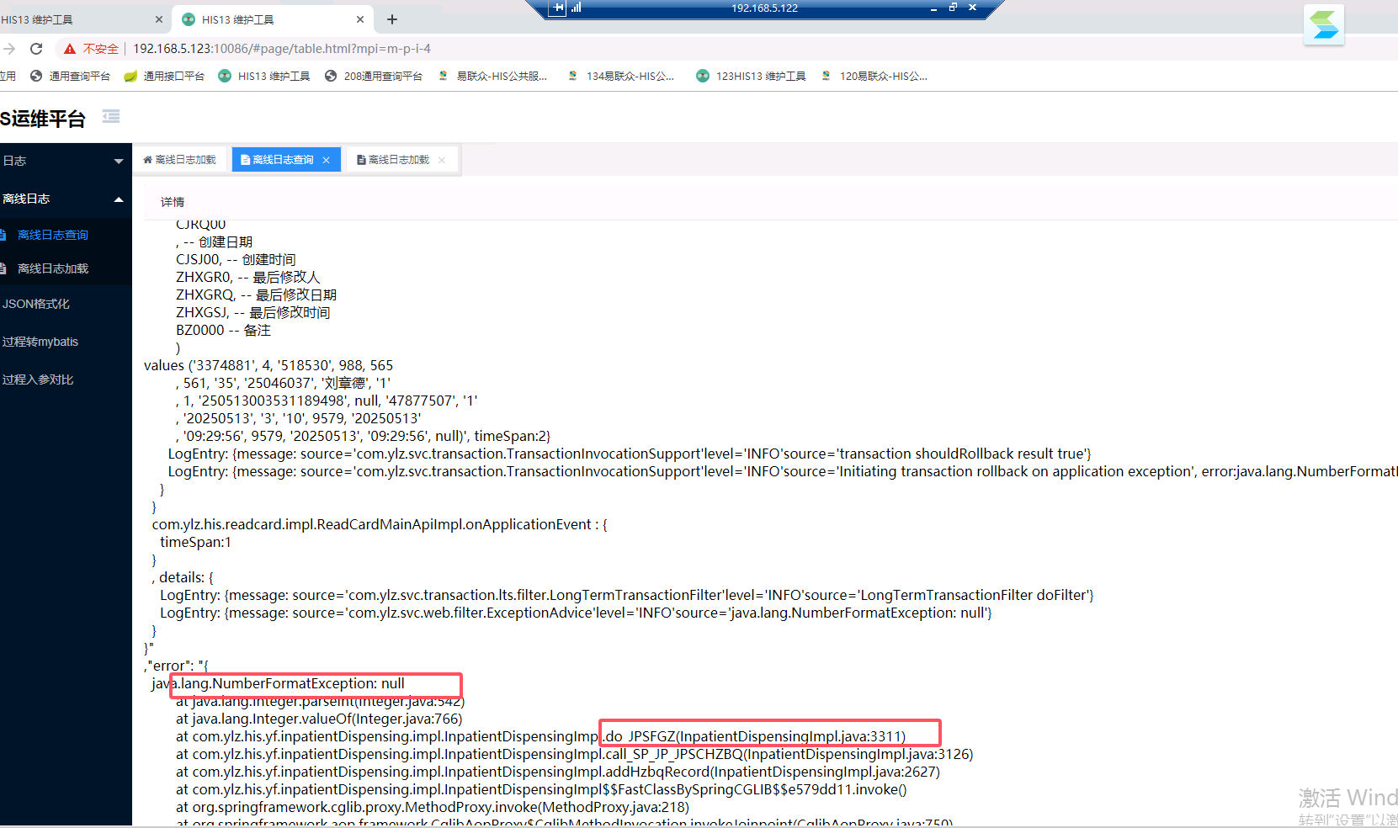Toggle the sidebar collapse menu icon

click(111, 116)
